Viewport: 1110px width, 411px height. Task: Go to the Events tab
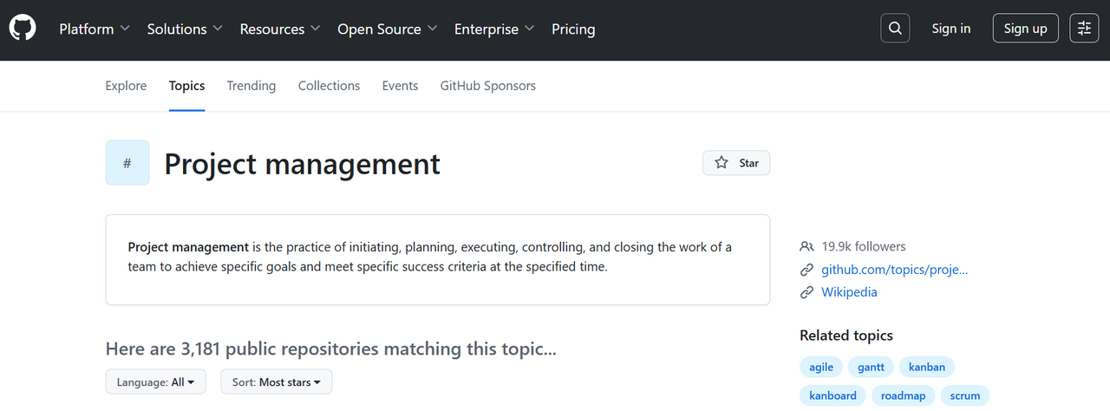pos(400,86)
